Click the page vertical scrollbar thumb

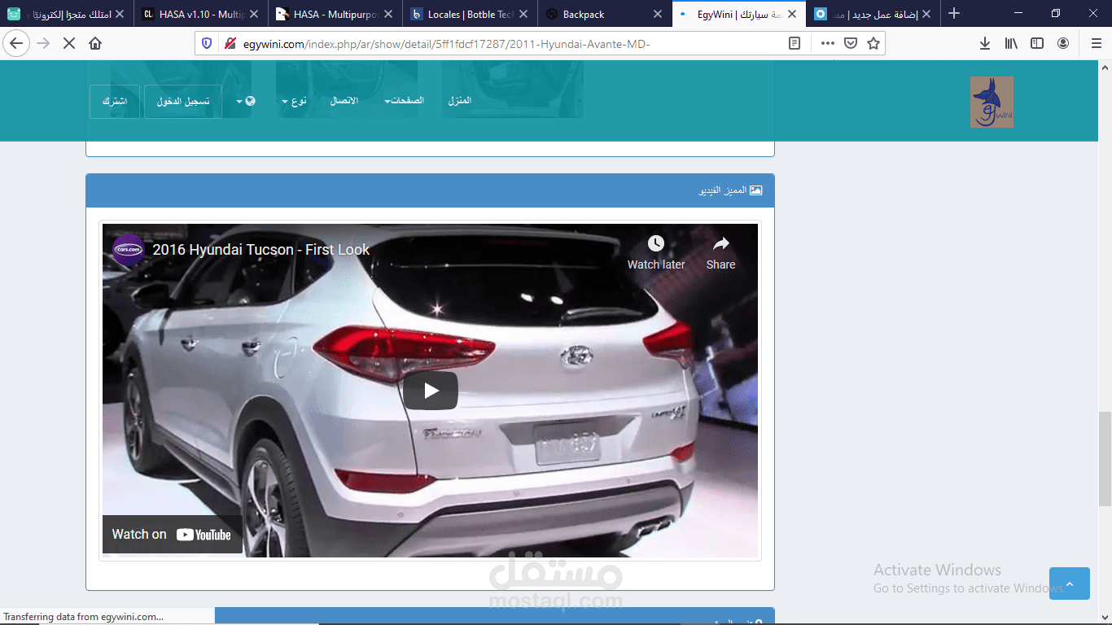1105,460
